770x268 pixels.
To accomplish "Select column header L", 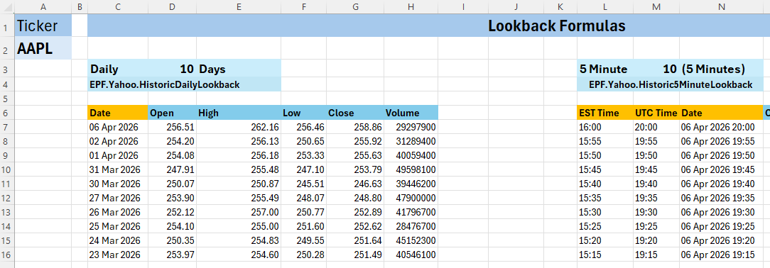I will tap(605, 7).
